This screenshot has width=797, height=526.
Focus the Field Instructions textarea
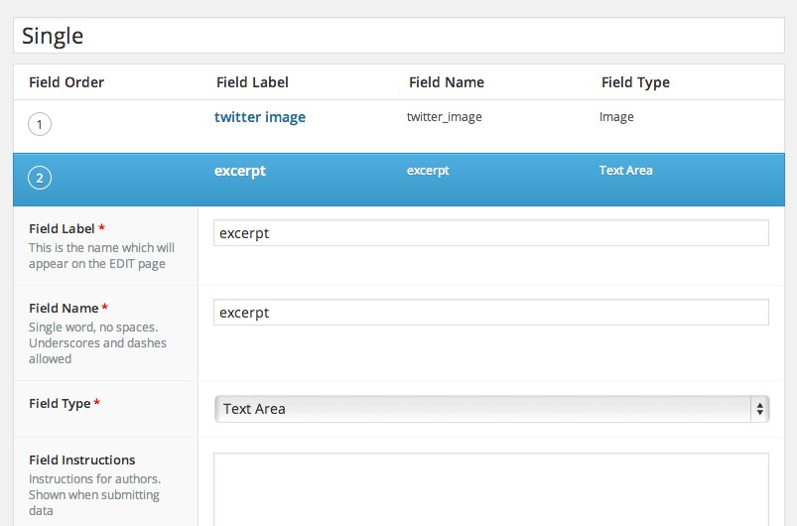(491, 488)
